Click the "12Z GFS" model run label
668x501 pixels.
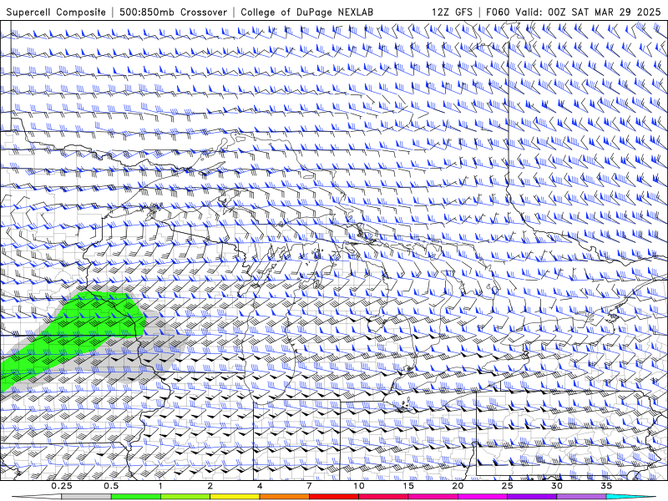coord(452,13)
